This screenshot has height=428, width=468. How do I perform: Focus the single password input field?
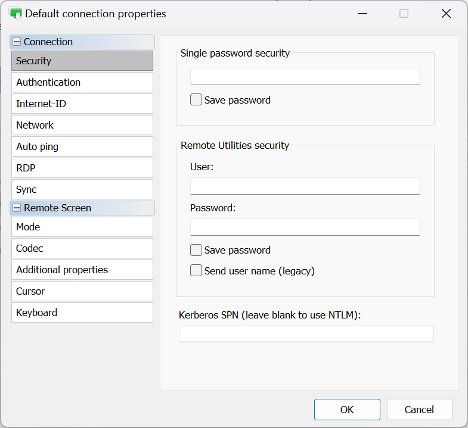pyautogui.click(x=305, y=76)
